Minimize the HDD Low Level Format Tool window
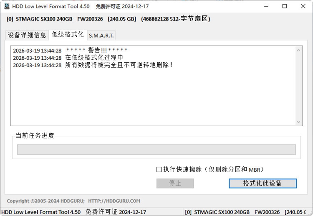Screen dimensions: 313x216 point(266,6)
